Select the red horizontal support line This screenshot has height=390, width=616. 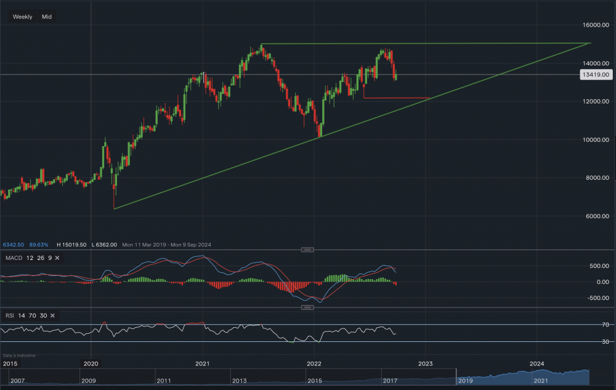pos(397,97)
